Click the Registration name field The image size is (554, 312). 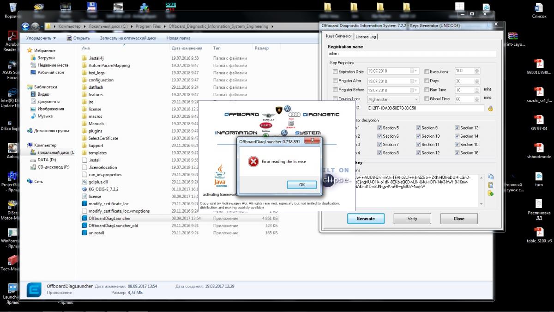pyautogui.click(x=412, y=54)
